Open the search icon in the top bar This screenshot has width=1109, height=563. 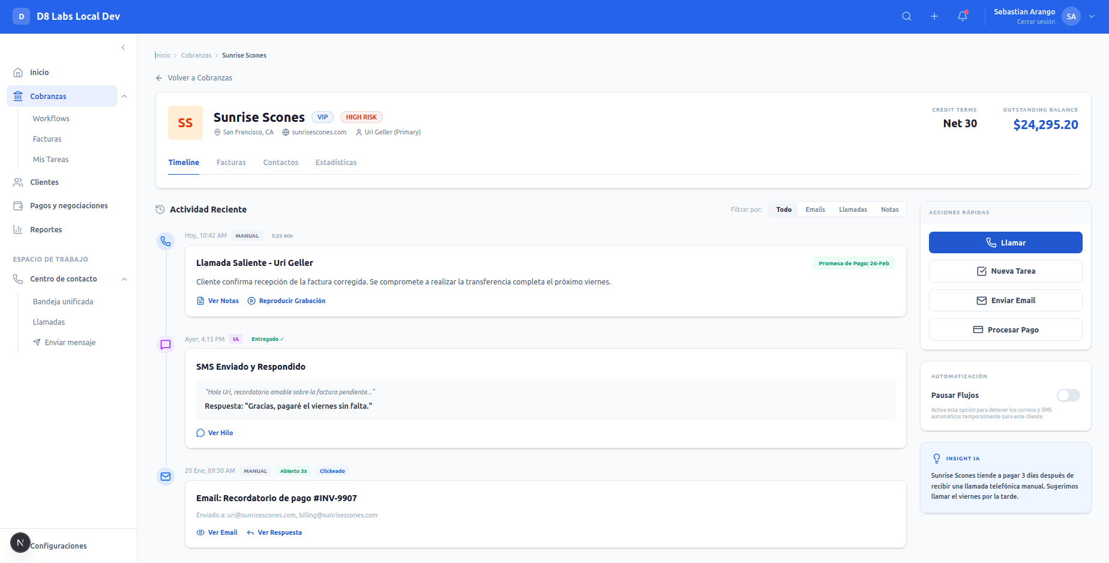pyautogui.click(x=907, y=16)
